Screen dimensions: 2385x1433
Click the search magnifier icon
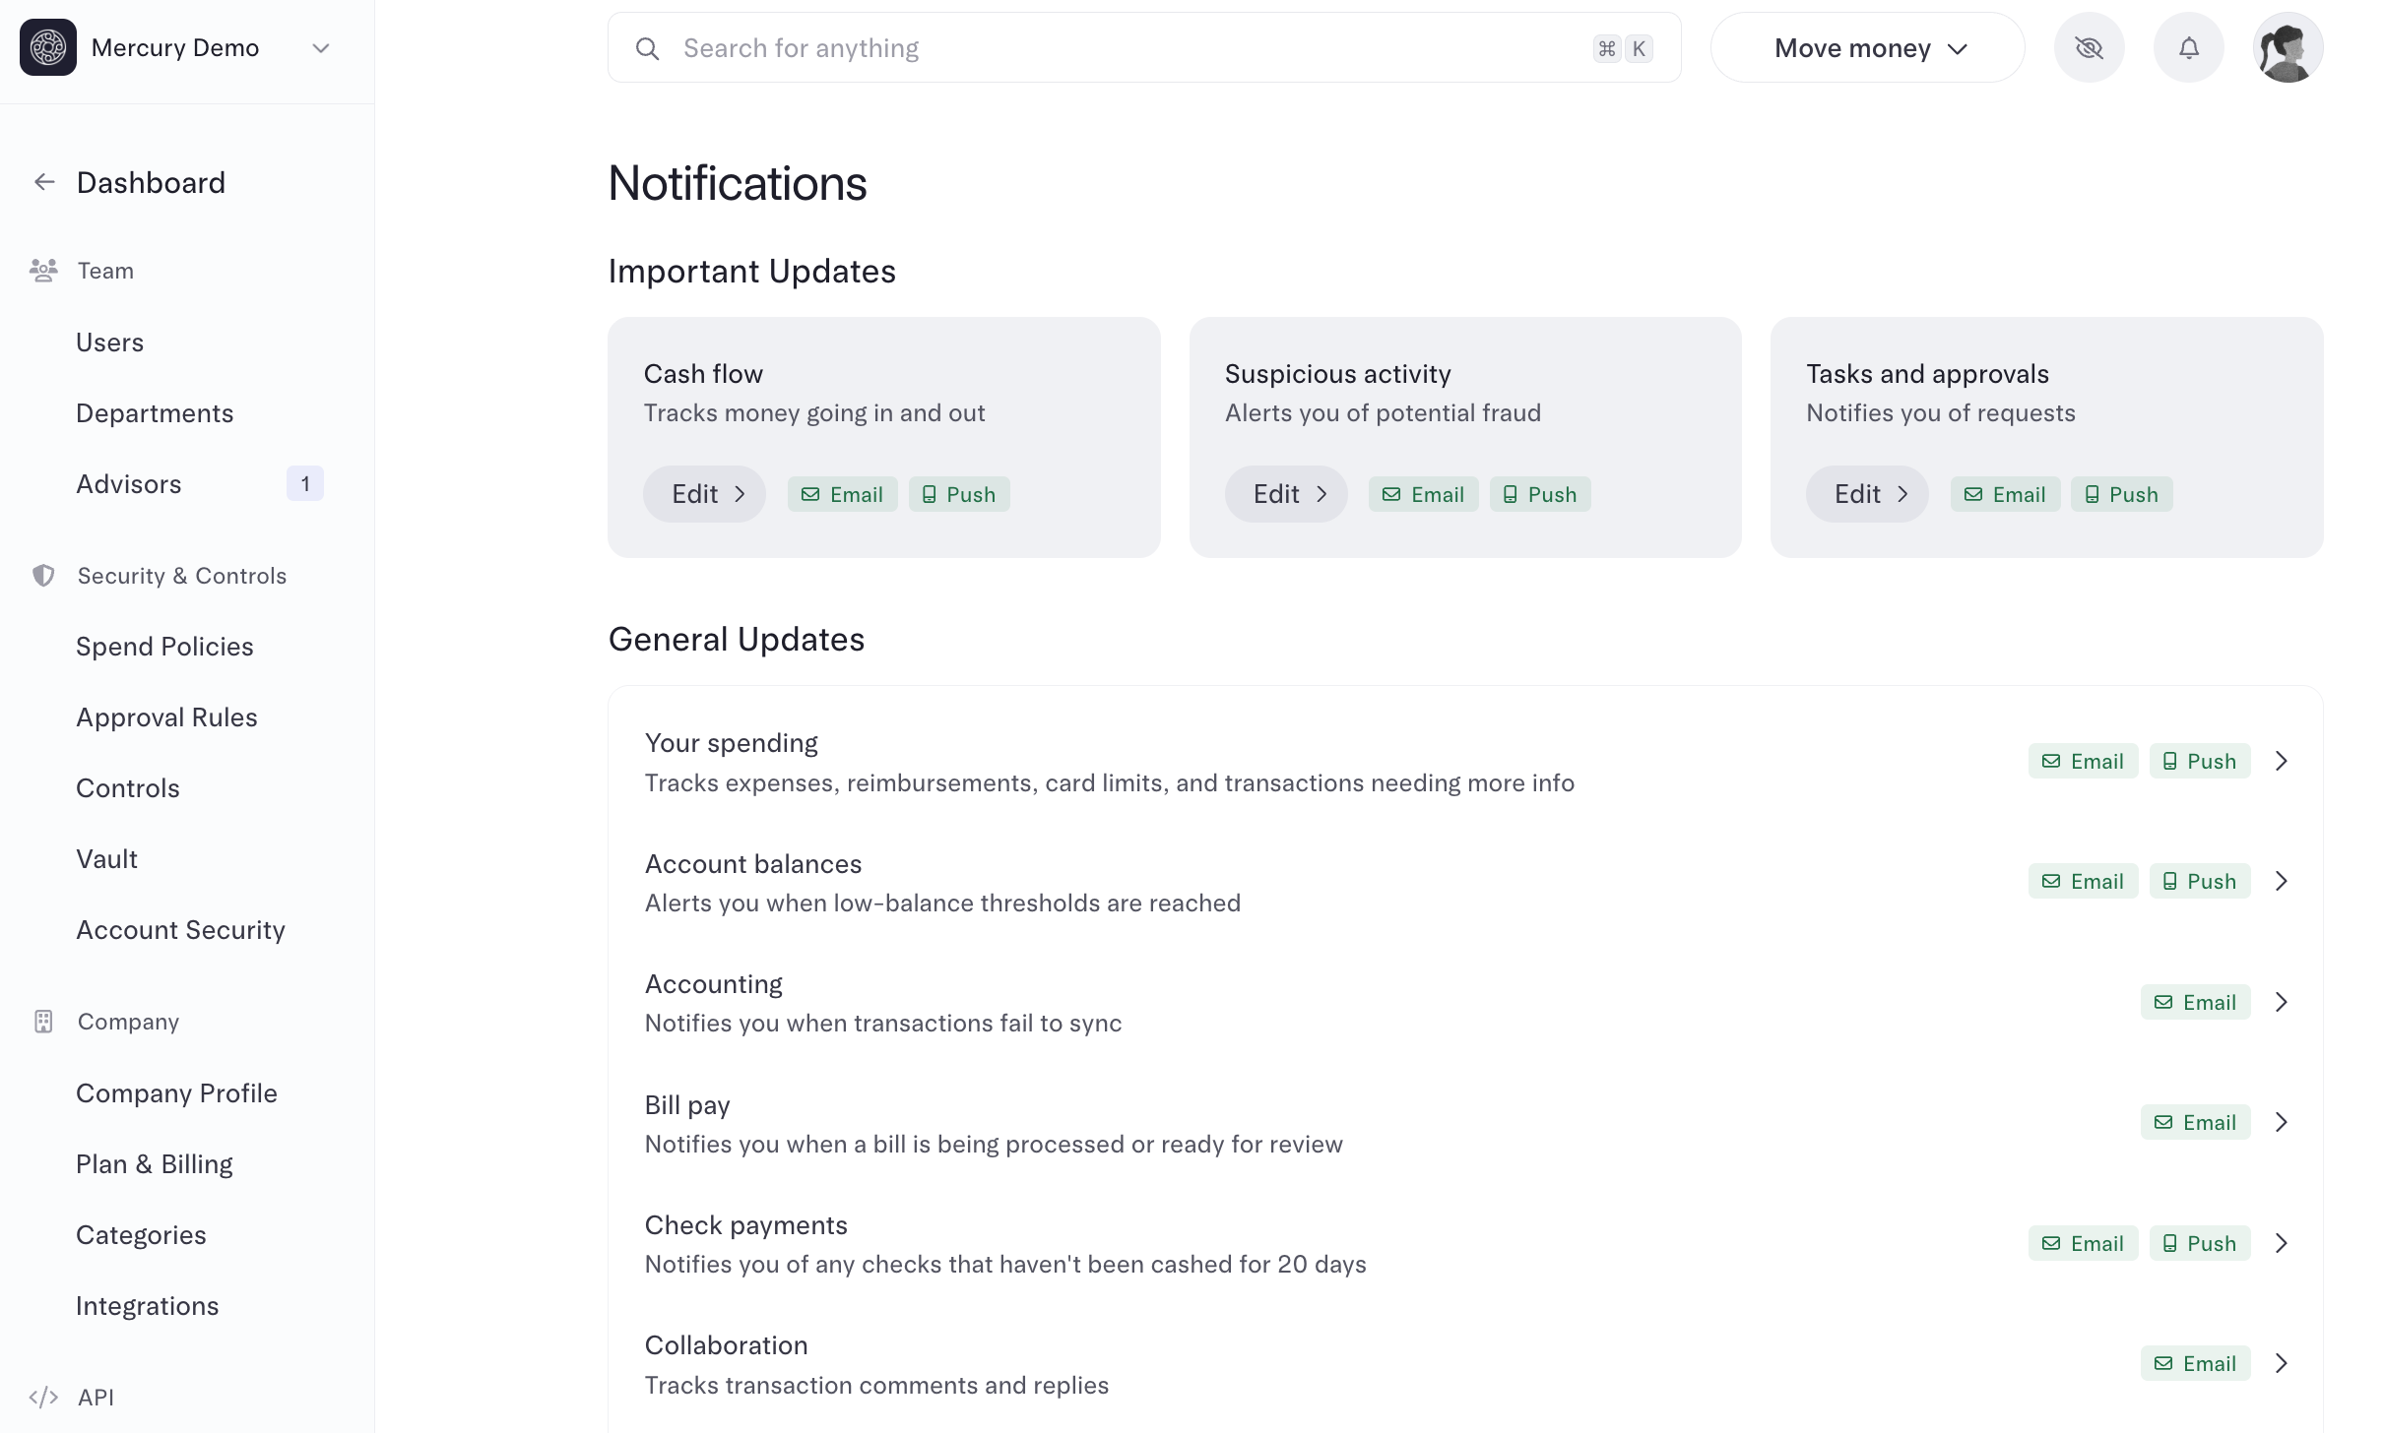[647, 48]
